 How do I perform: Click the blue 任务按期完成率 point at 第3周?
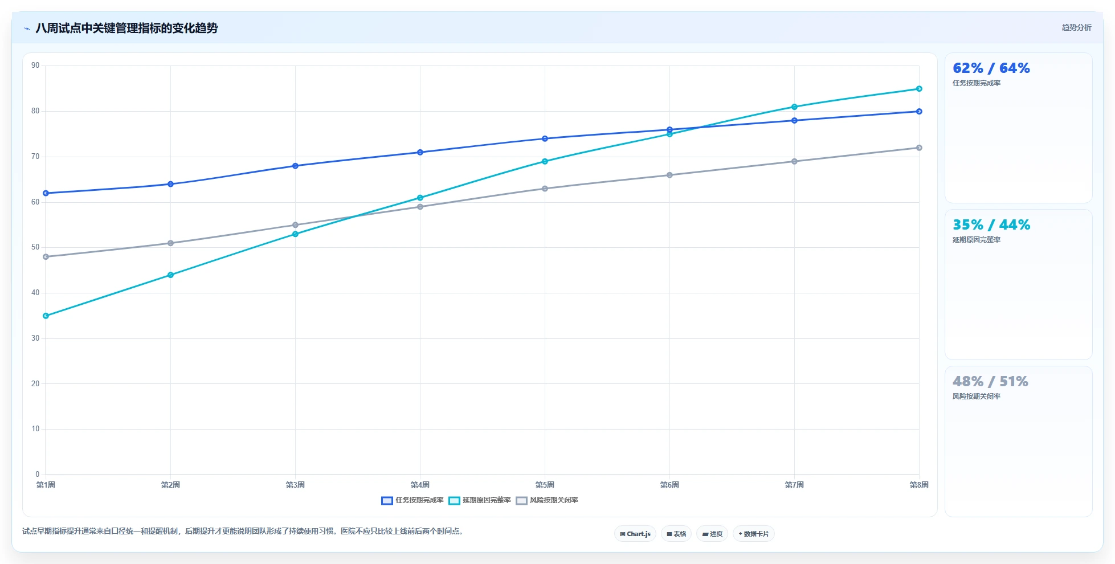click(295, 166)
